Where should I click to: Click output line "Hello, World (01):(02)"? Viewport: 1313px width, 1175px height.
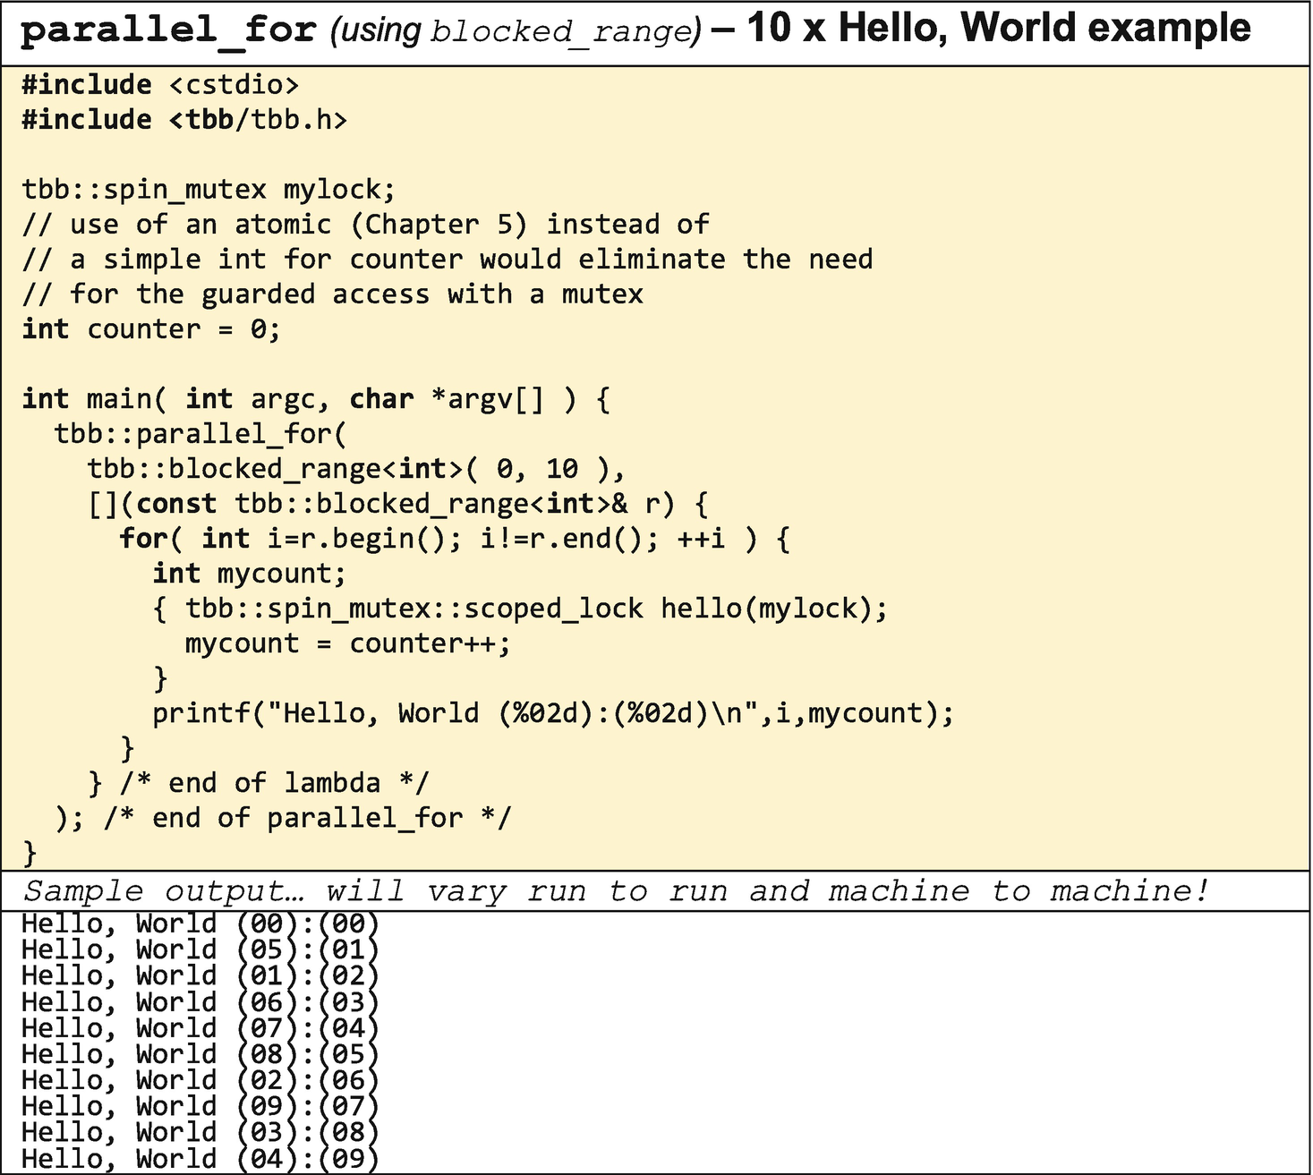pos(200,976)
